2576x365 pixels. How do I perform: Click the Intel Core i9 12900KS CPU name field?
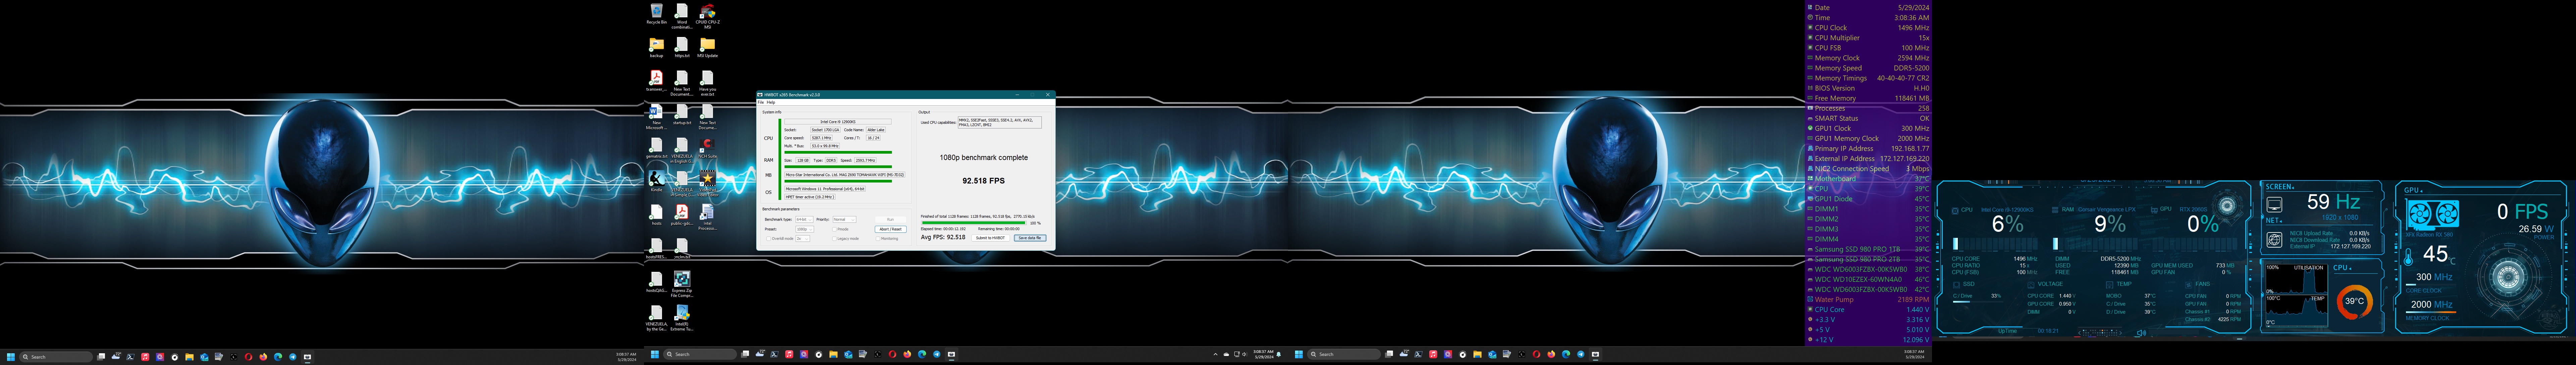838,122
